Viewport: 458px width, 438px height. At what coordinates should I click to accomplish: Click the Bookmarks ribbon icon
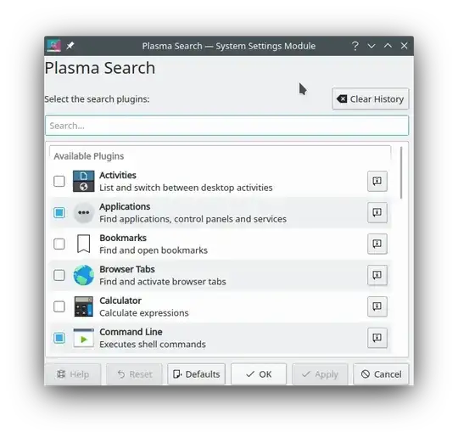(x=83, y=244)
